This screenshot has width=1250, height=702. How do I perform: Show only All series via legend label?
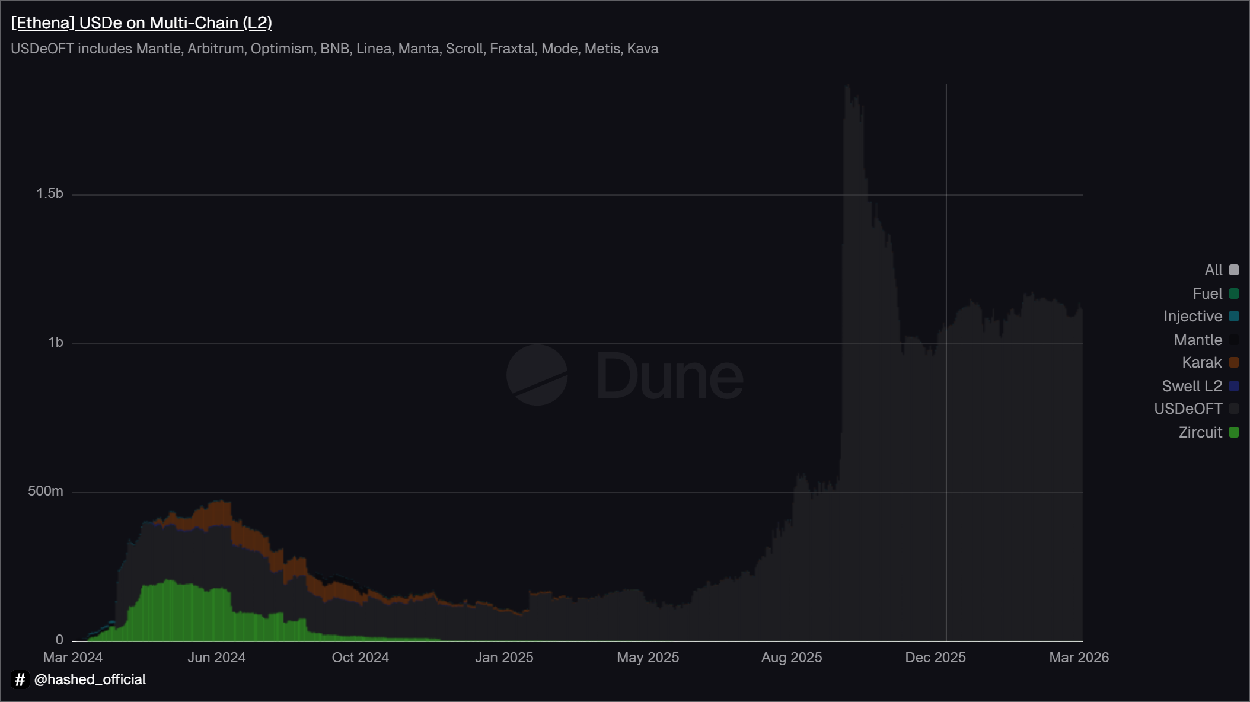(x=1213, y=270)
